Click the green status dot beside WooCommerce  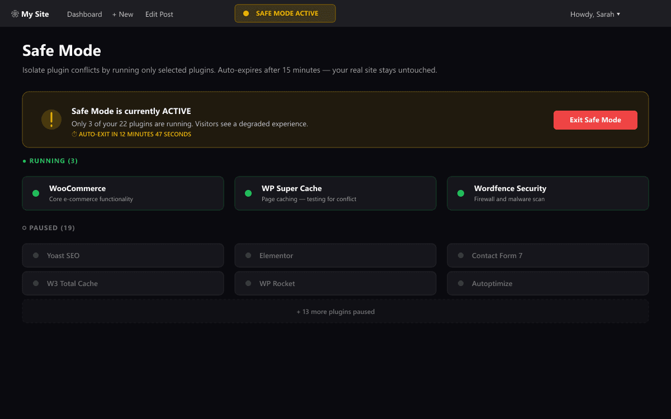(x=36, y=193)
